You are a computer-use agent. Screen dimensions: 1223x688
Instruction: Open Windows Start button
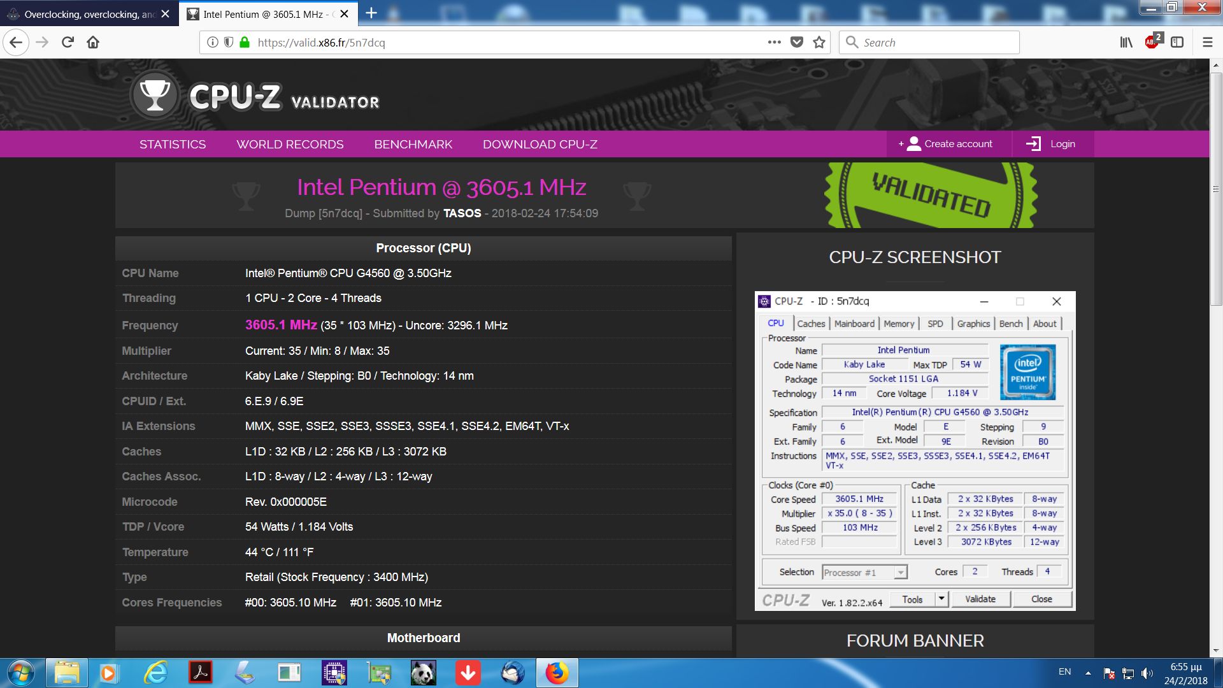[21, 673]
